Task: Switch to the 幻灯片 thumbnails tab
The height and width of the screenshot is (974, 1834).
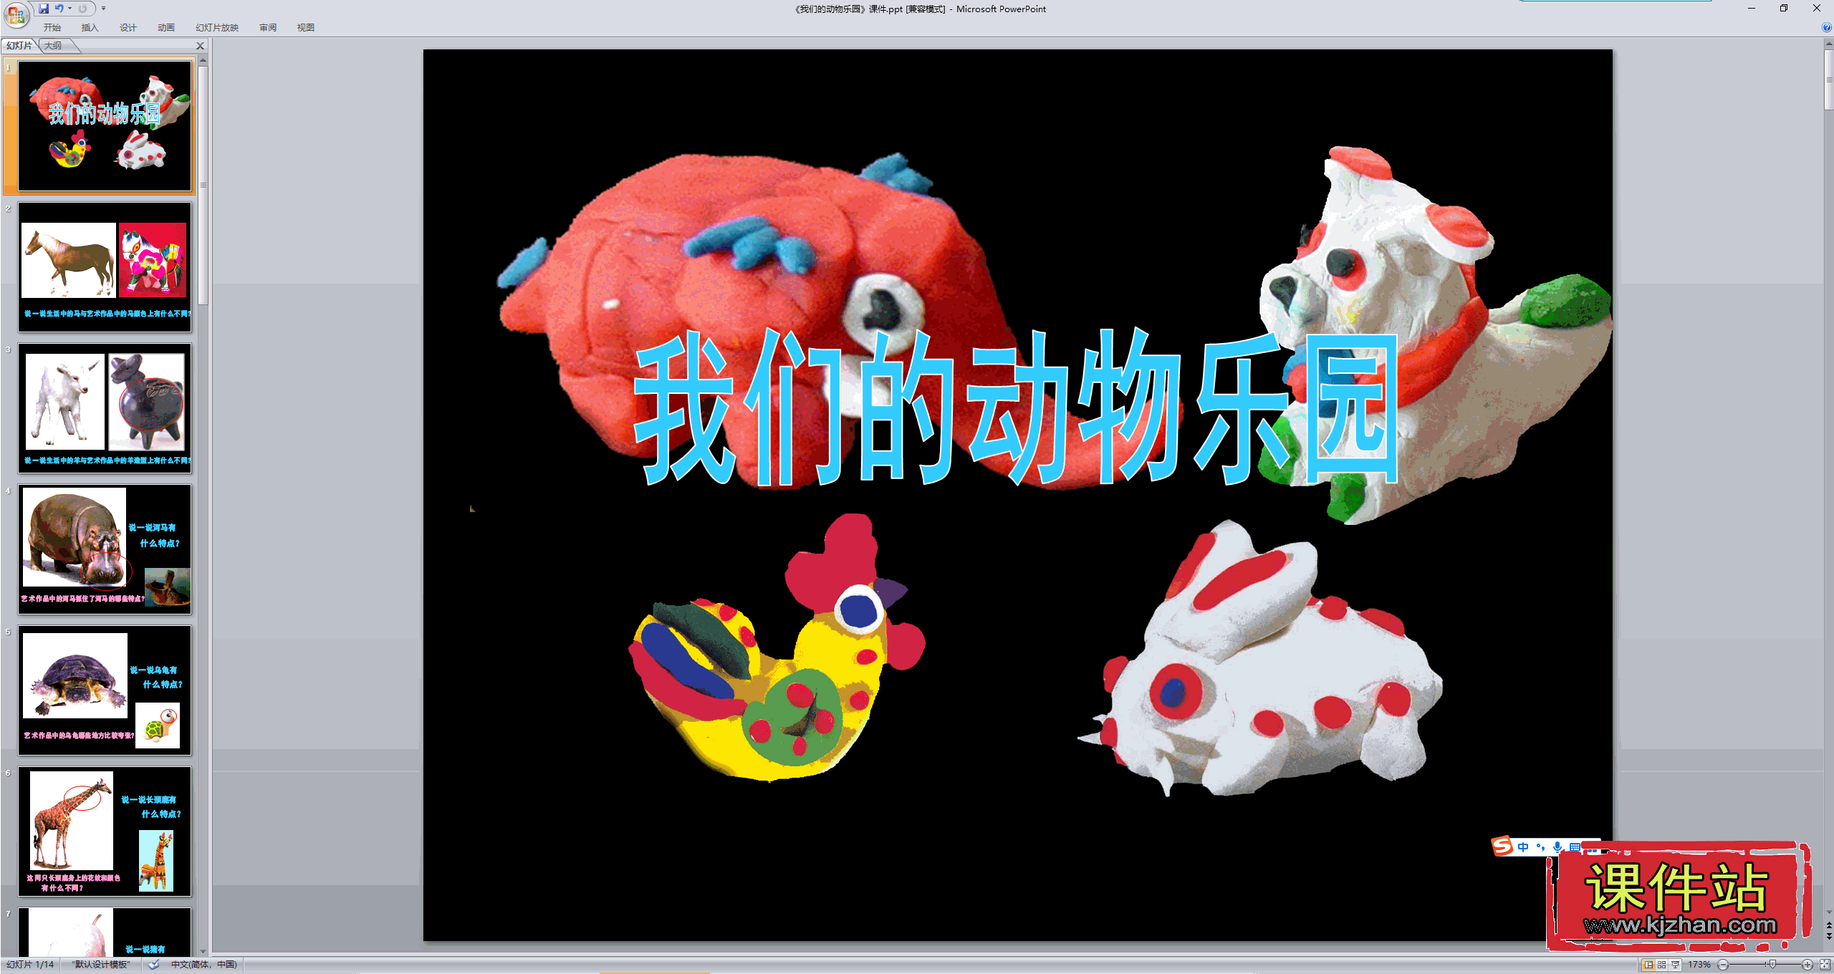Action: coord(19,45)
